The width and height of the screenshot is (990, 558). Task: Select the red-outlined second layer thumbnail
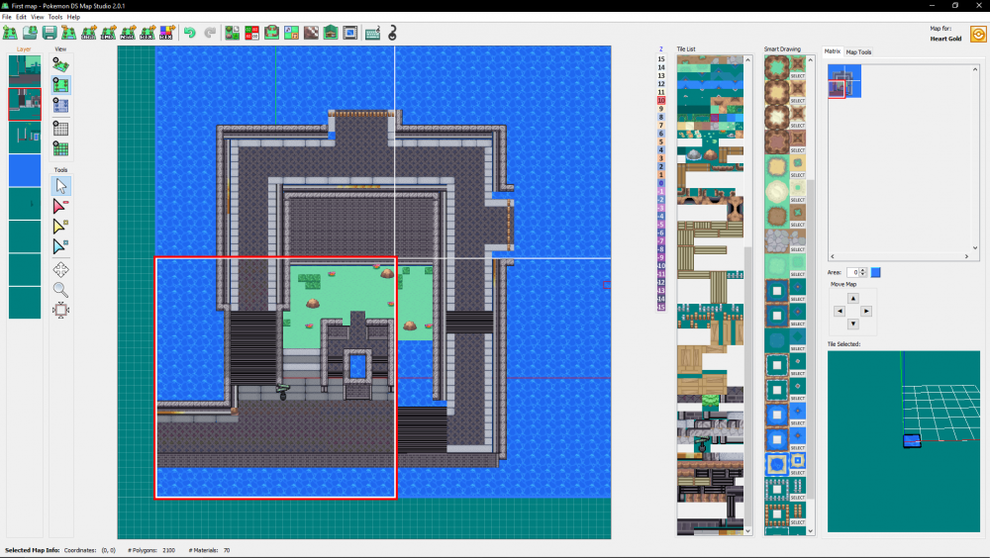tap(25, 104)
